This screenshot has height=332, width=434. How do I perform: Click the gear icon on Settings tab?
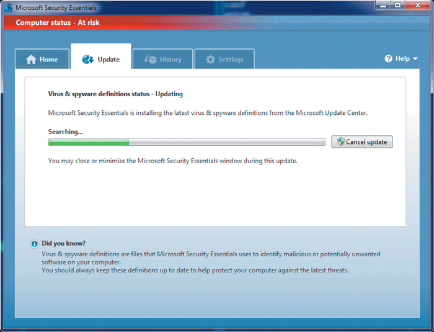click(x=210, y=60)
